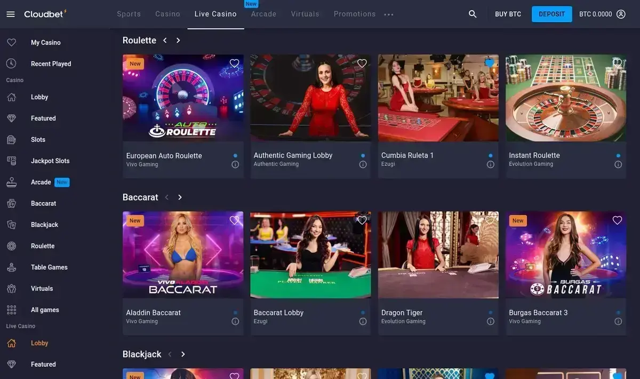Click the Casino Lobby home icon
The height and width of the screenshot is (379, 640).
coord(11,97)
